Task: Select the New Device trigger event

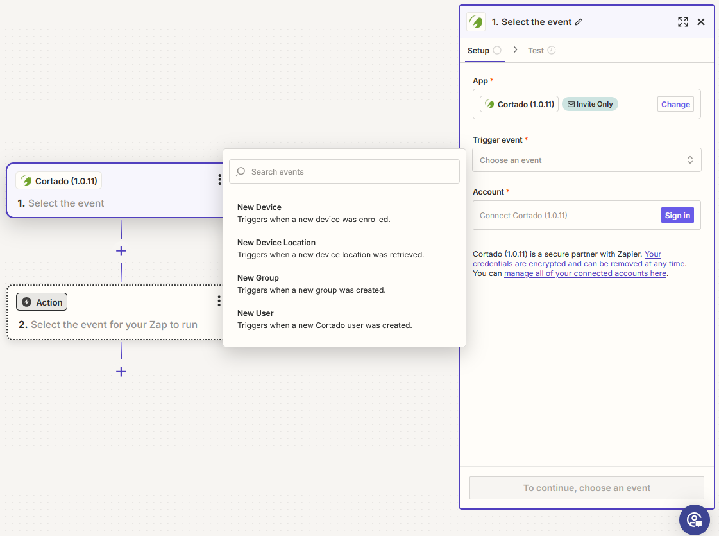Action: [x=344, y=213]
